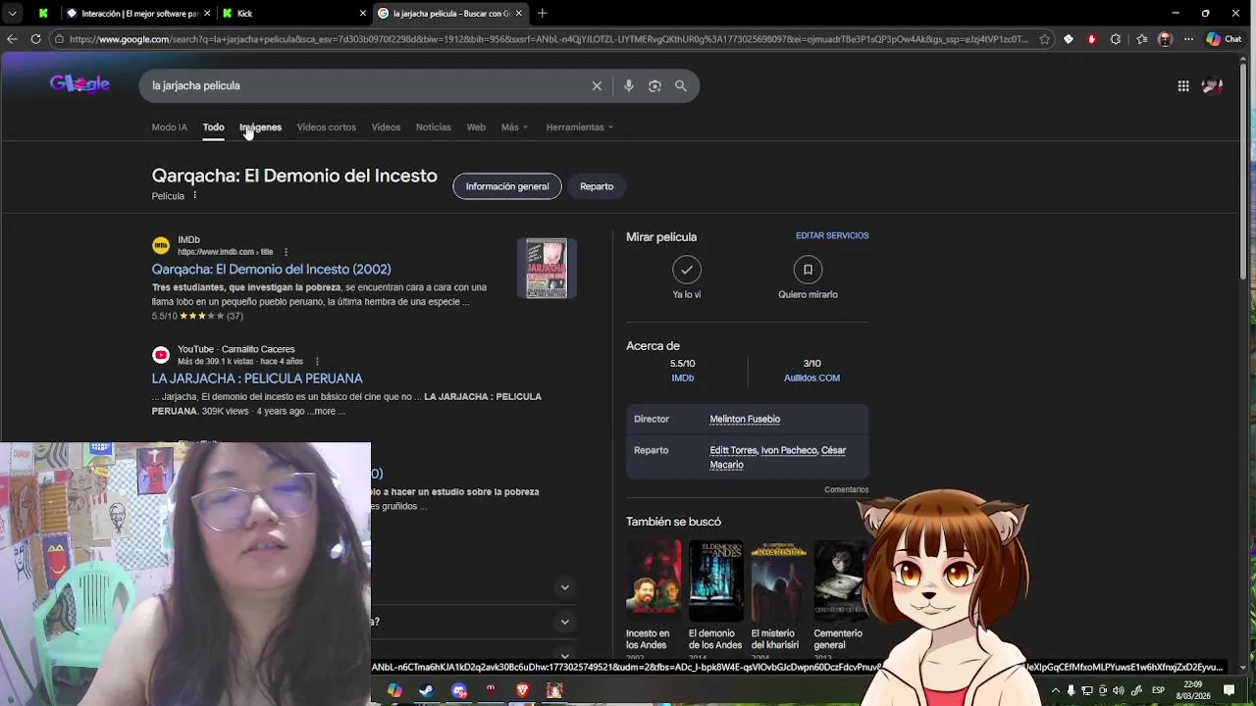The height and width of the screenshot is (706, 1256).
Task: Click the browser address bar URL
Action: [548, 39]
